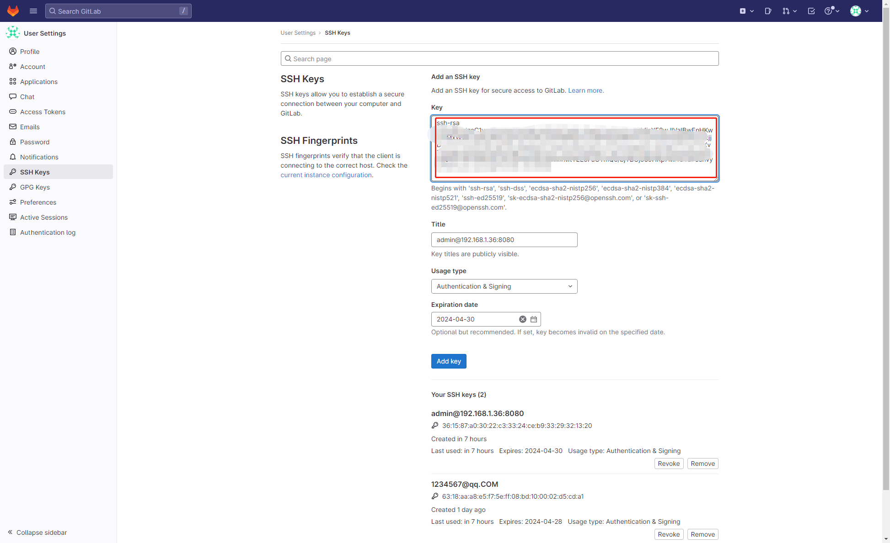Viewport: 890px width, 543px height.
Task: Click the SSH Keys key icon in sidebar
Action: [x=13, y=172]
